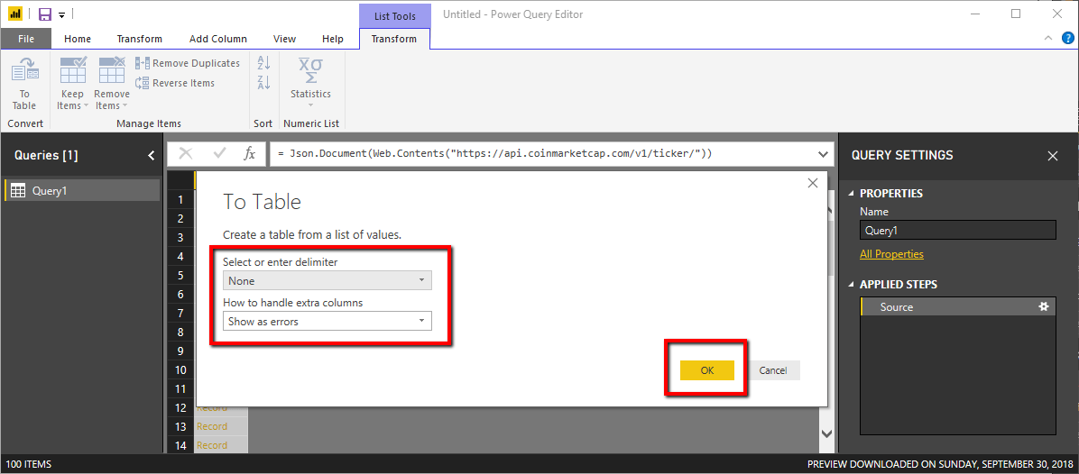Click Cancel in To Table dialog
1079x474 pixels.
click(x=773, y=370)
